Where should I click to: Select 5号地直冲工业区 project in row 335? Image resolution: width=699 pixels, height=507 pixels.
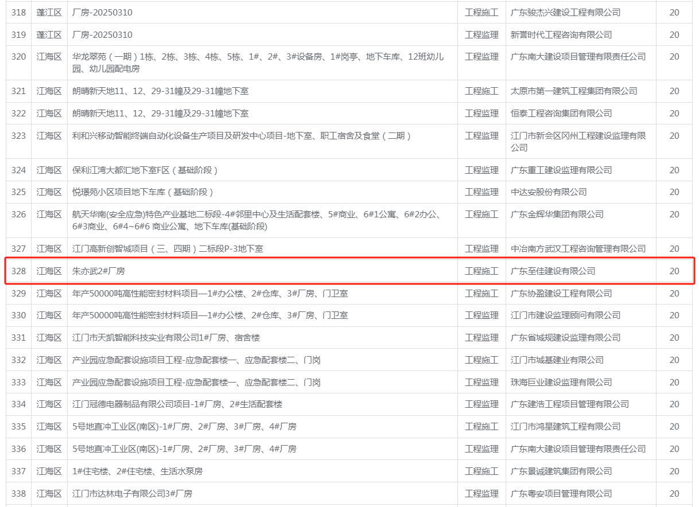click(184, 426)
